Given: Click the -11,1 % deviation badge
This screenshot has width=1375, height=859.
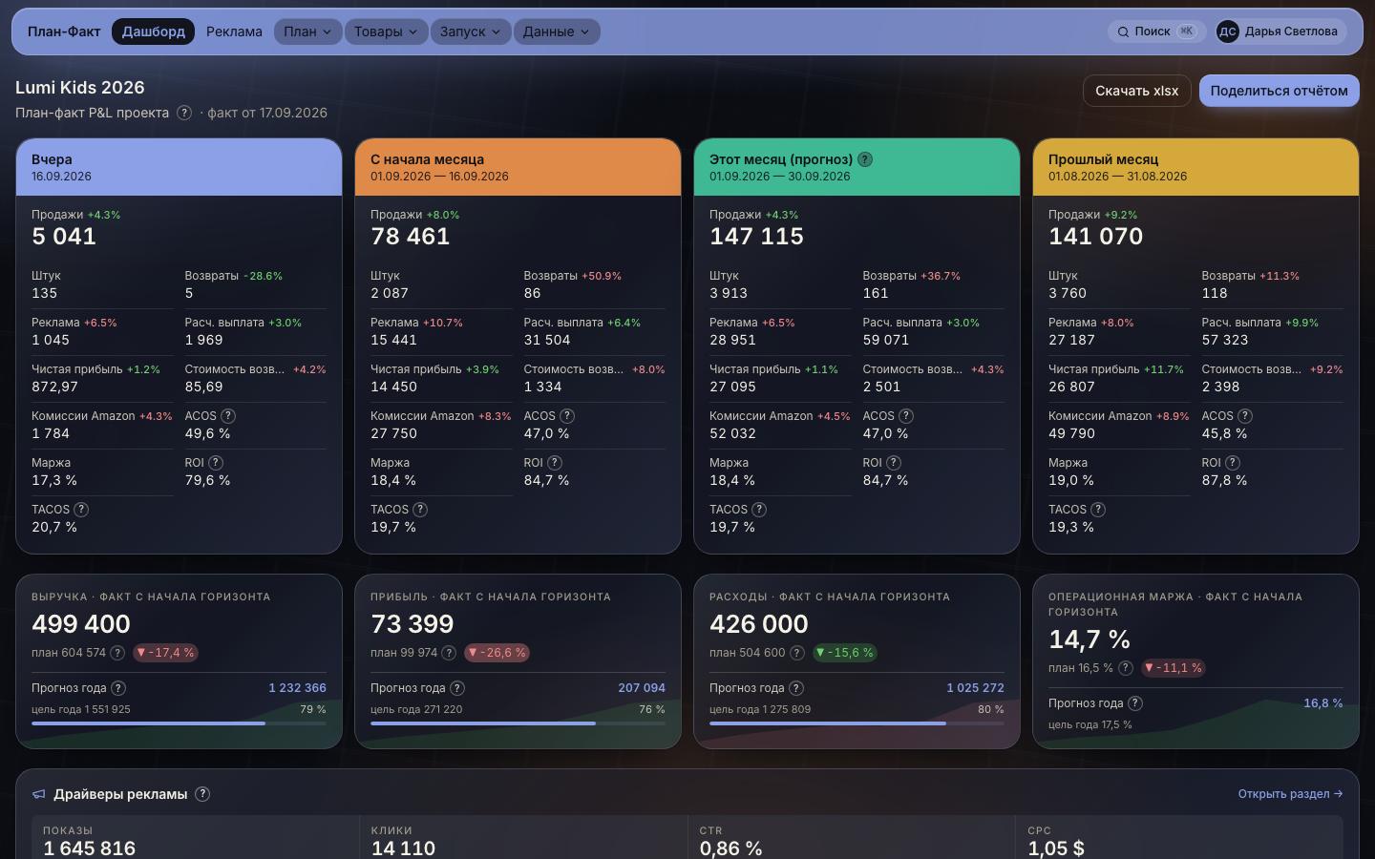Looking at the screenshot, I should tap(1173, 668).
